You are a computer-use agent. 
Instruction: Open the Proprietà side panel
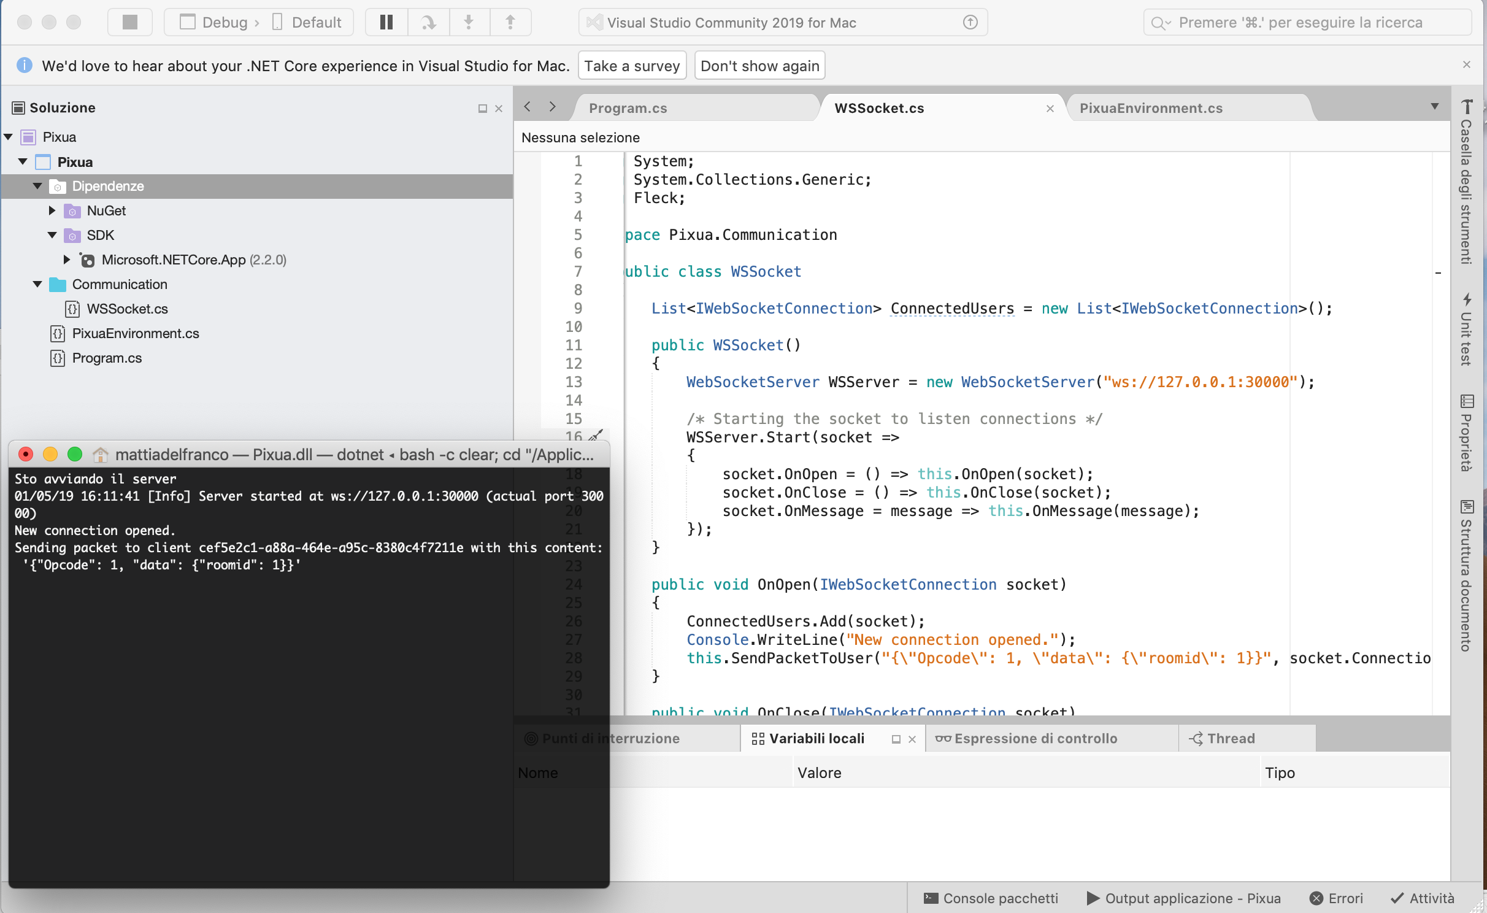coord(1466,433)
